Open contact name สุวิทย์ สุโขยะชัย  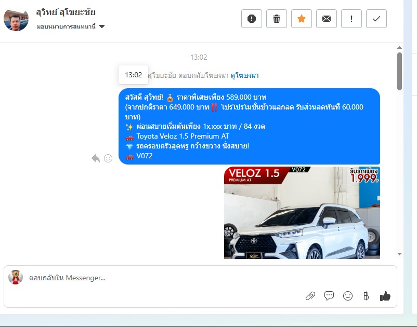(66, 12)
